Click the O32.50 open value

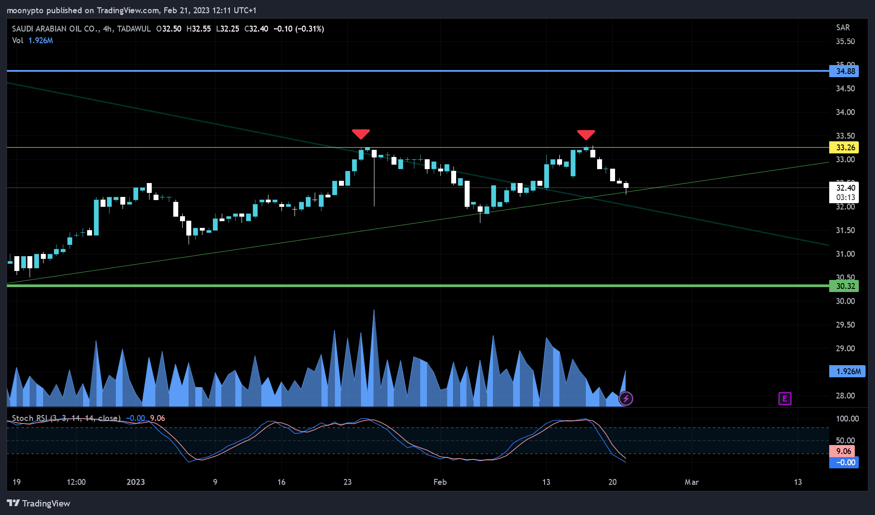pos(169,29)
